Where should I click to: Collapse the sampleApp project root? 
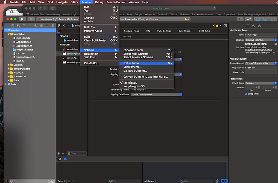point(6,30)
